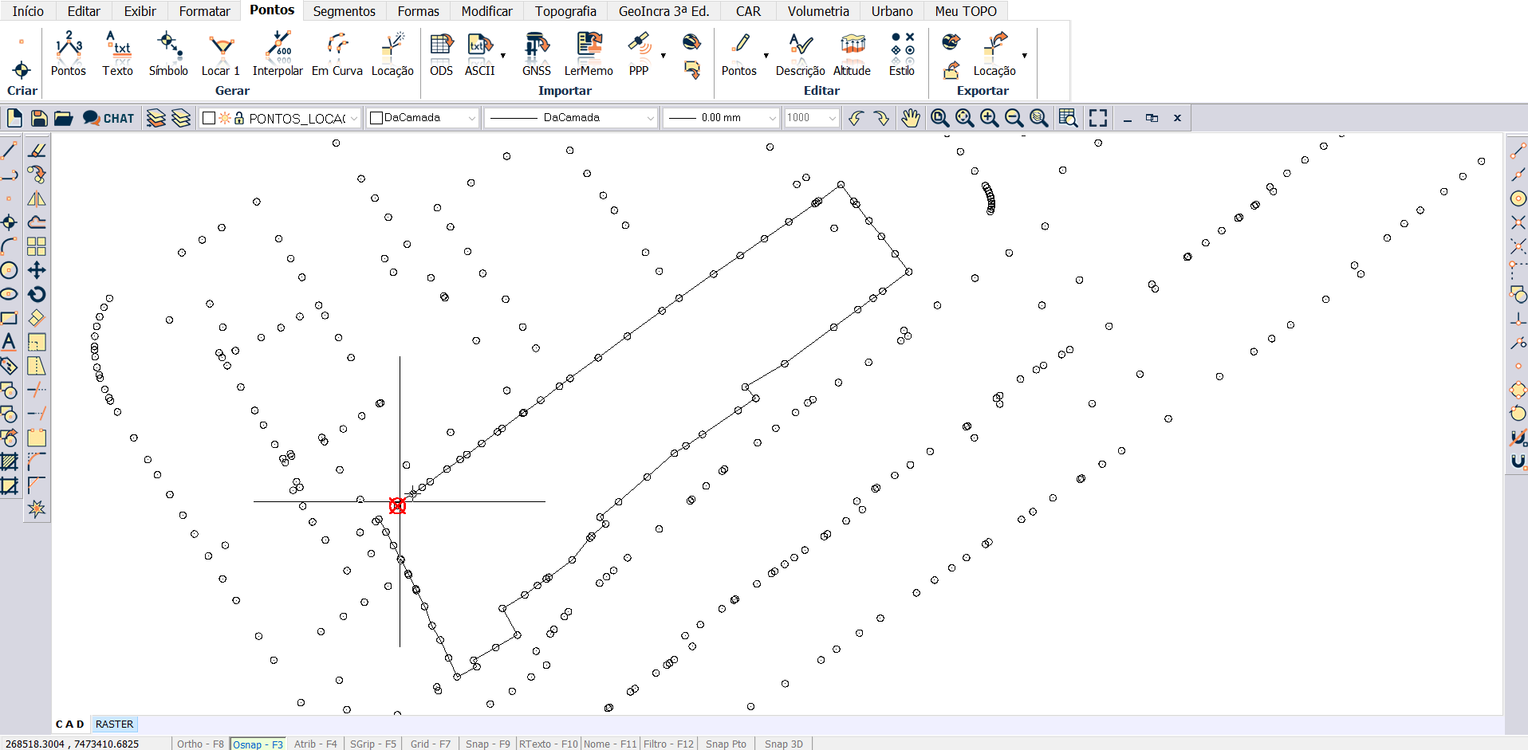Toggle Osnap F3 in status bar
This screenshot has height=750, width=1528.
pyautogui.click(x=258, y=744)
